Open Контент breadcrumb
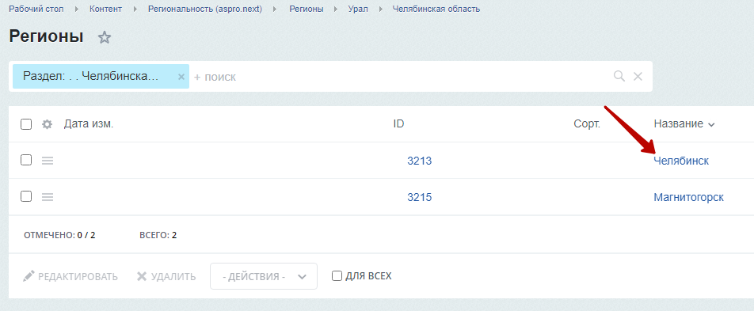754x311 pixels. pos(105,9)
